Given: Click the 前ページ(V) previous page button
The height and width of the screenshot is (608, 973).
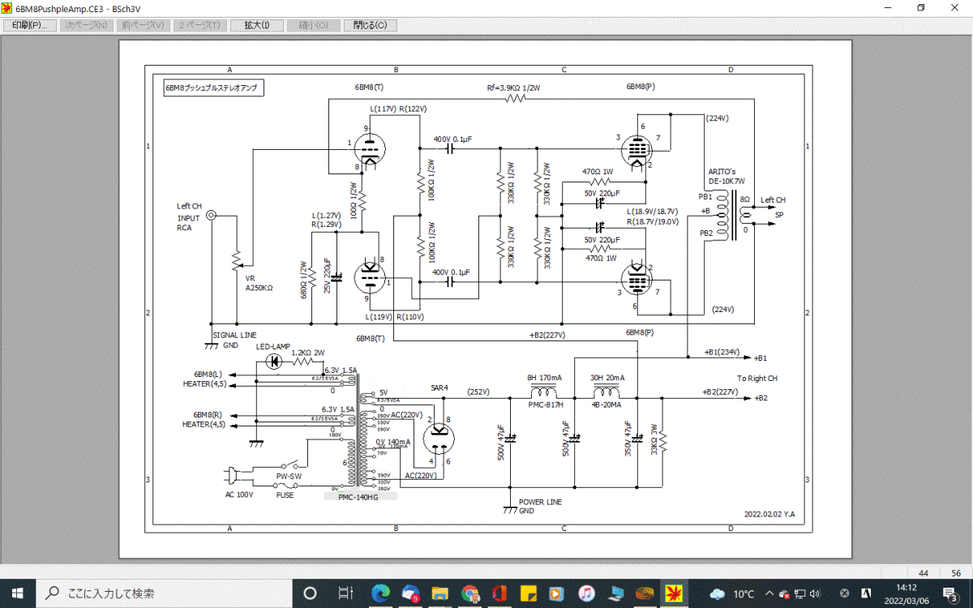Looking at the screenshot, I should pyautogui.click(x=143, y=25).
